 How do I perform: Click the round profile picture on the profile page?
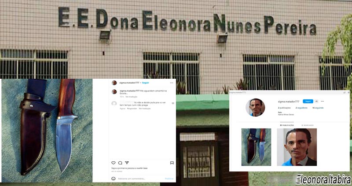click(x=255, y=107)
